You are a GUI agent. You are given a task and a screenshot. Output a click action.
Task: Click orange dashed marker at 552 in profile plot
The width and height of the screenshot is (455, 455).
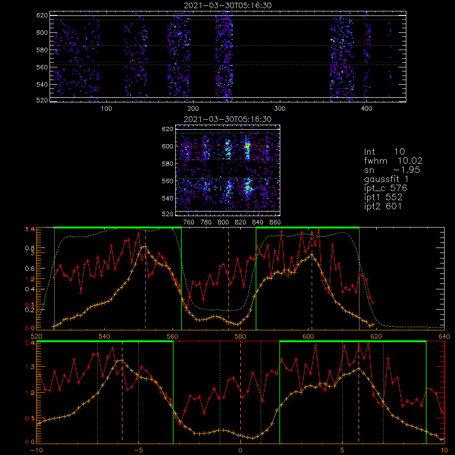[146, 278]
